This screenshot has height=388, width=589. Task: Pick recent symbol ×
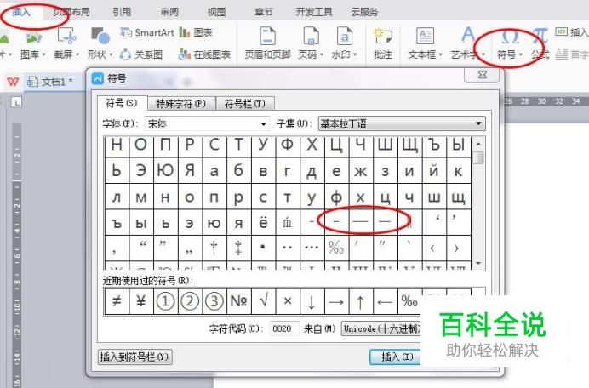click(288, 301)
